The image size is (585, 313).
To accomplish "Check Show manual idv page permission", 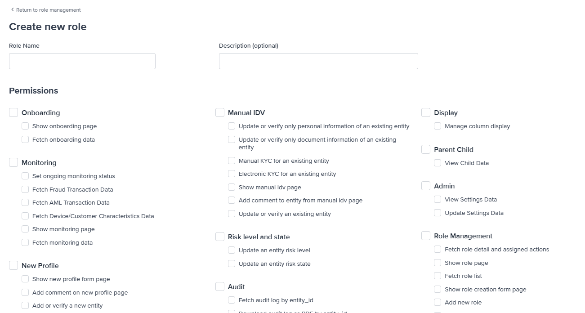I will point(232,187).
